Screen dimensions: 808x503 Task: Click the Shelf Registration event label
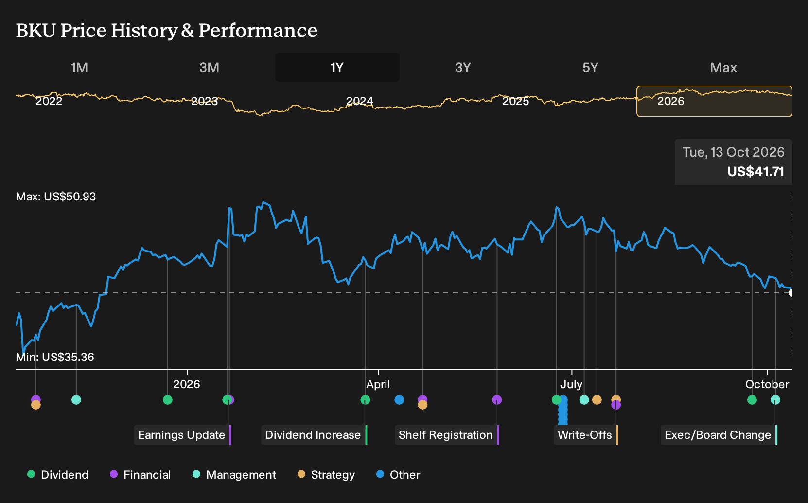point(447,435)
